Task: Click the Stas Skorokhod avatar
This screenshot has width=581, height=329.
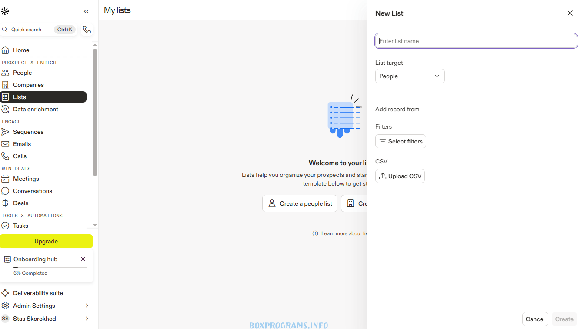Action: point(5,319)
